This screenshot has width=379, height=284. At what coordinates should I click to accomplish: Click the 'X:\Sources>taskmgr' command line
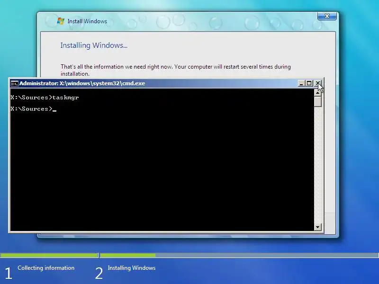click(45, 98)
